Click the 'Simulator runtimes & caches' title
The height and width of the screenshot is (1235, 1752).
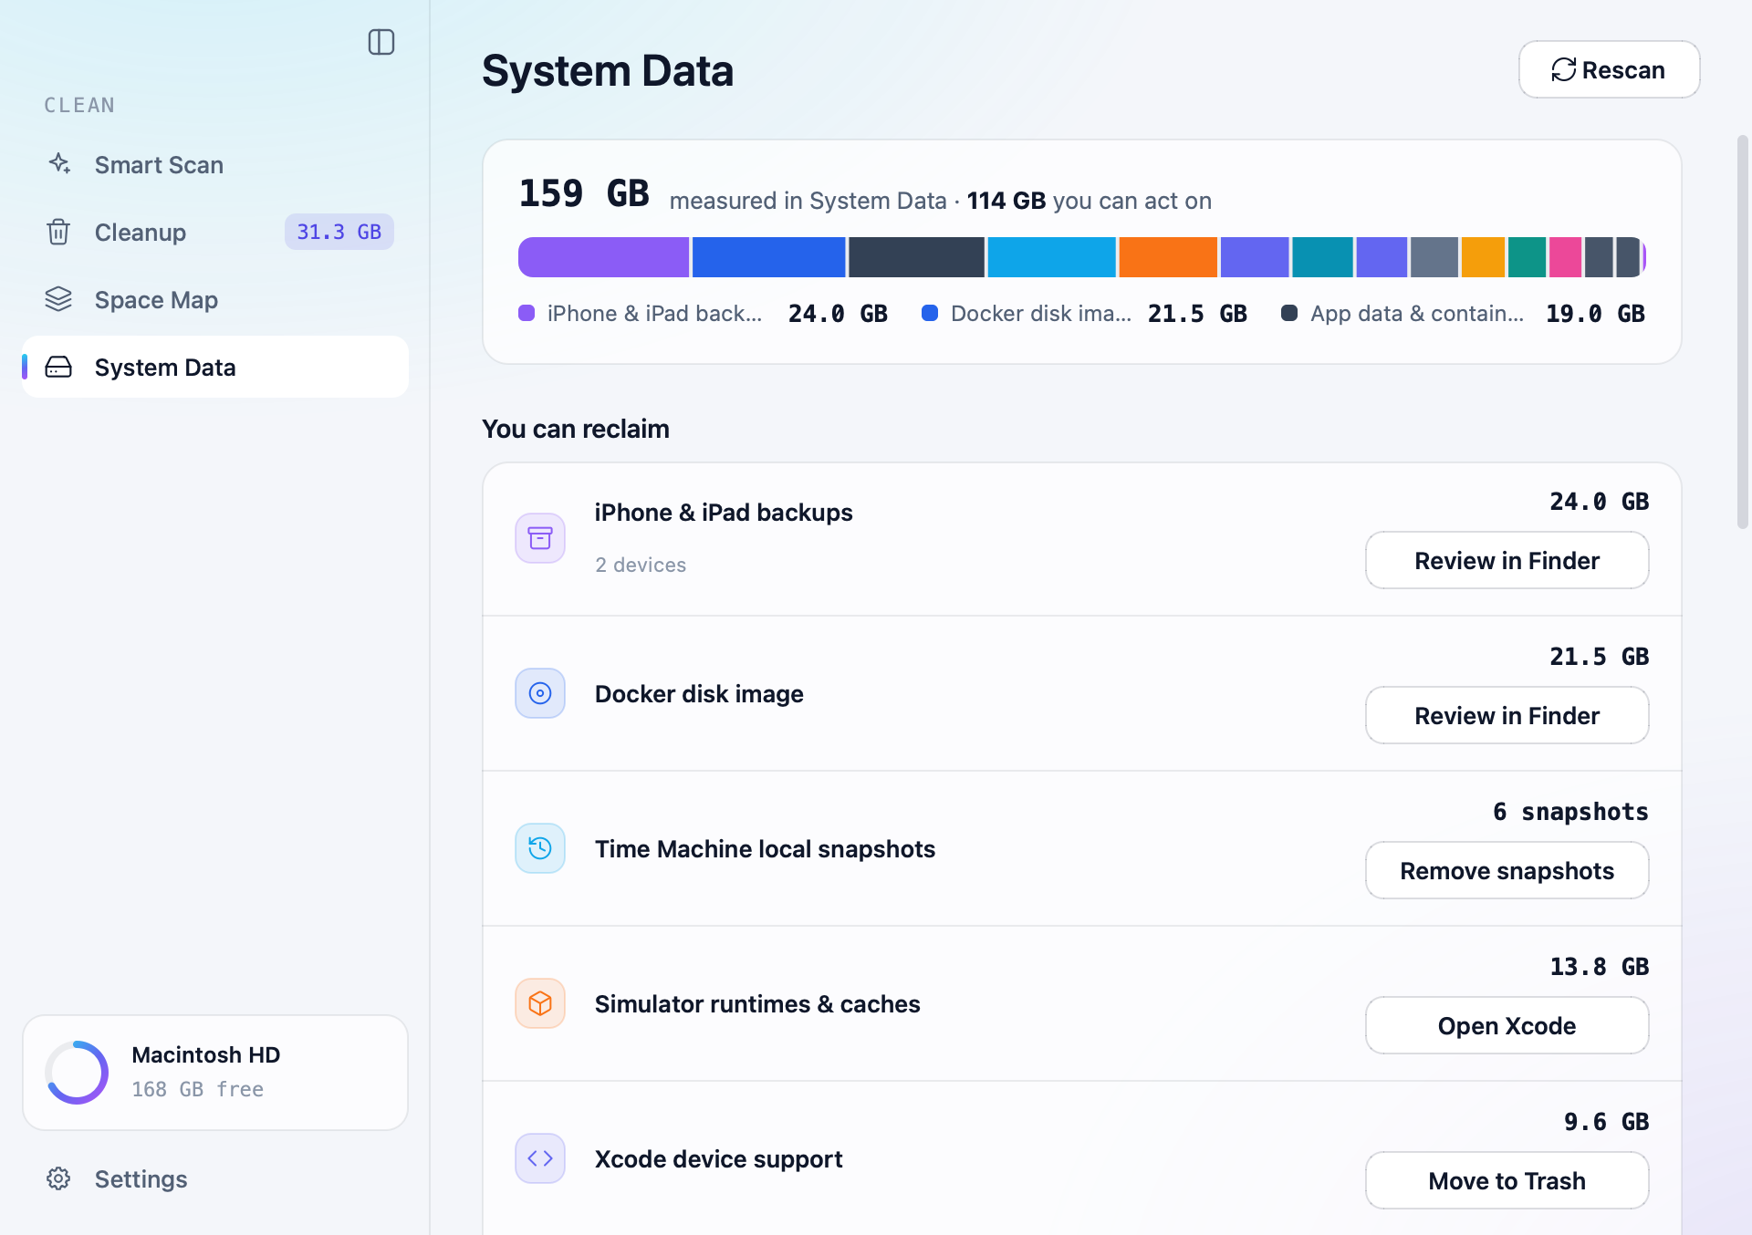[757, 1003]
